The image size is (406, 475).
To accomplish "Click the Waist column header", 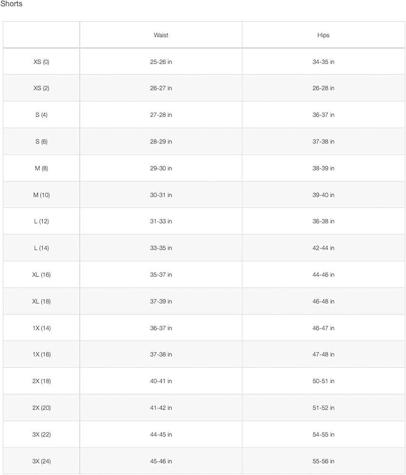I will coord(161,35).
